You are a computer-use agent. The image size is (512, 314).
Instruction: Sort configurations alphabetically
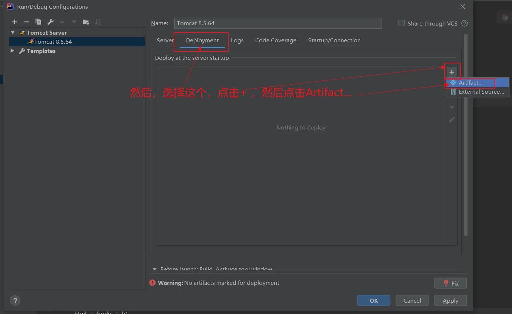98,22
